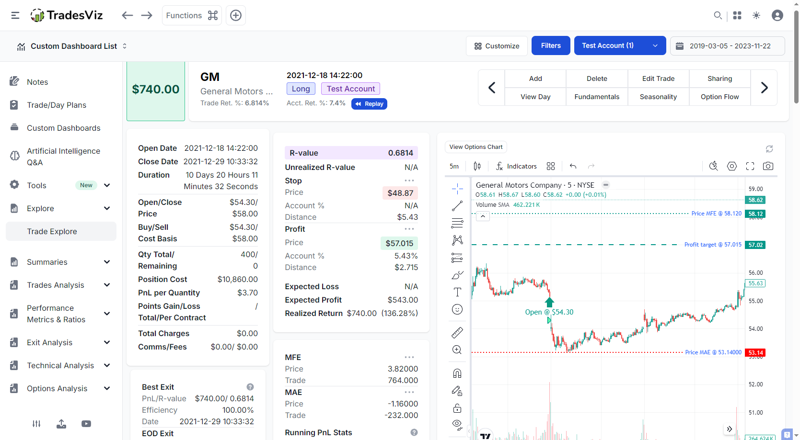Toggle hide all drawings eye icon
This screenshot has height=440, width=800.
coord(457,425)
